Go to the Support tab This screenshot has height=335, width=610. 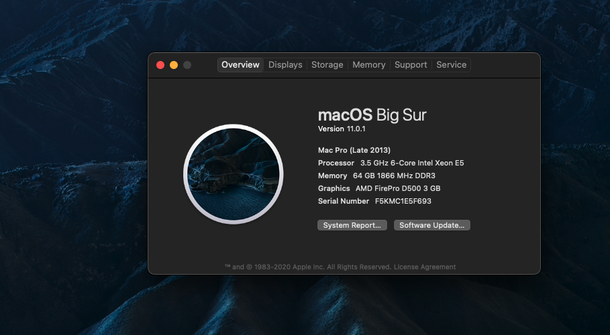411,65
